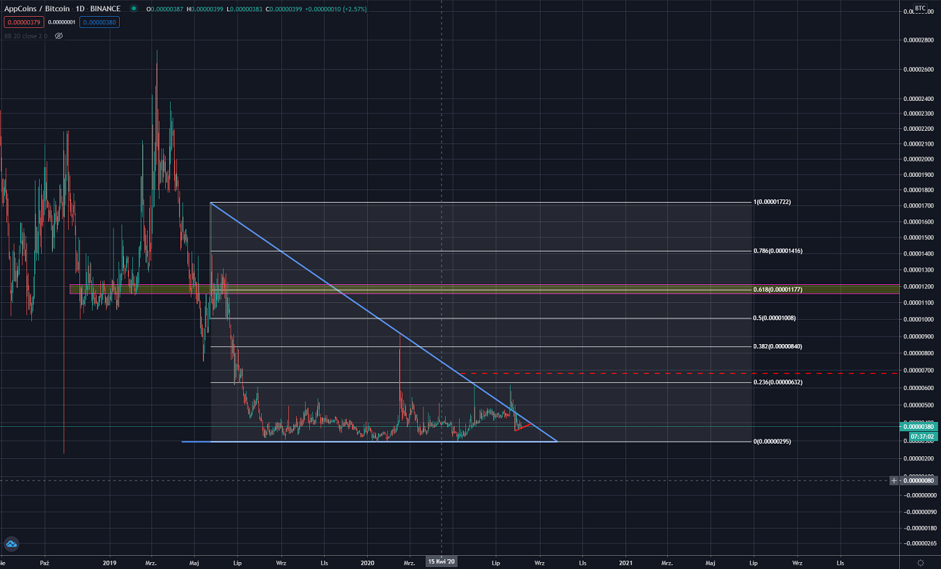The image size is (941, 569).
Task: Select the 0(0.00000295) Fibonacci label
Action: pyautogui.click(x=772, y=442)
